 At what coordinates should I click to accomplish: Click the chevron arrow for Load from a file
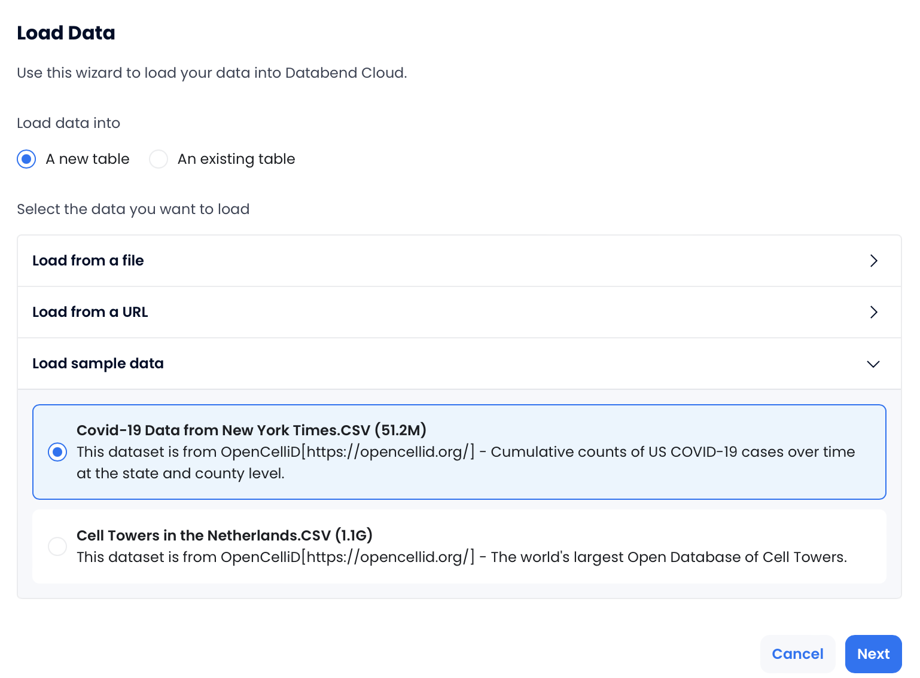pos(873,261)
